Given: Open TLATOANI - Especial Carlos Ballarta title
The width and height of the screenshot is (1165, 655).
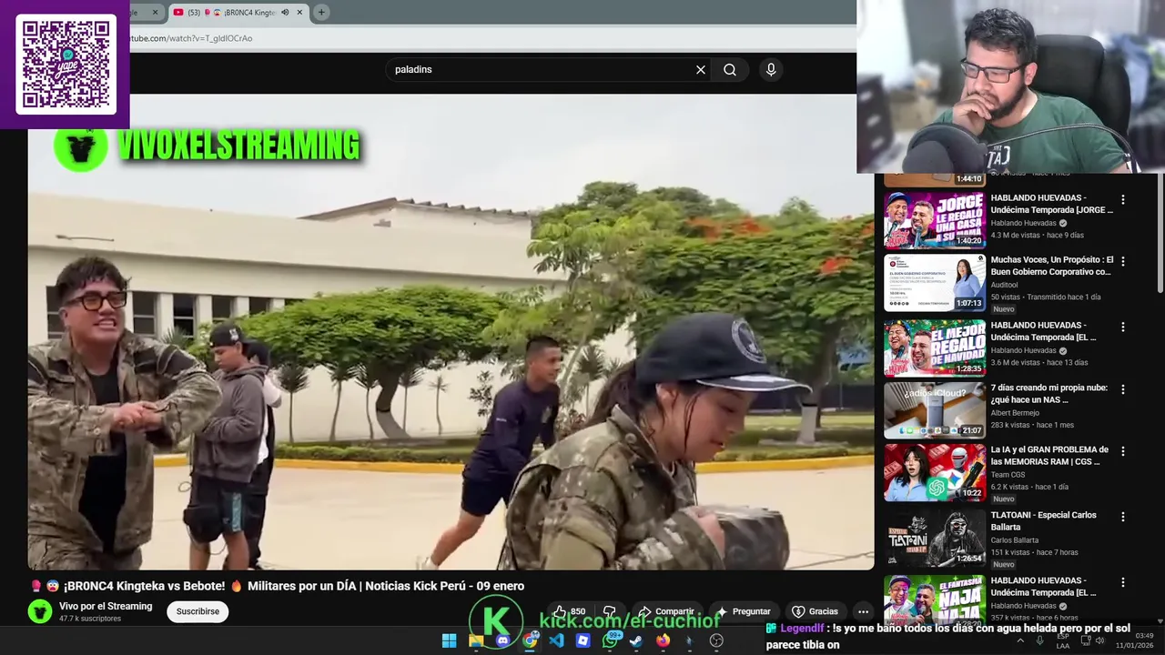Looking at the screenshot, I should click(1043, 520).
